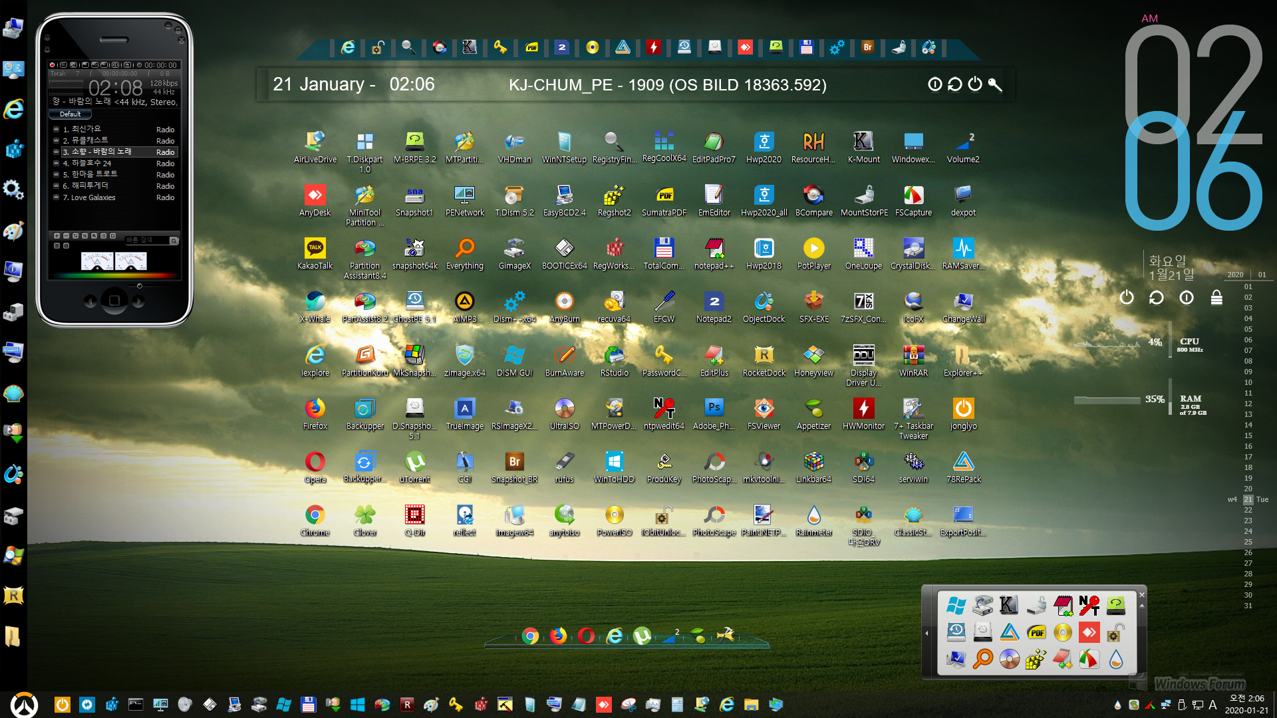Viewport: 1277px width, 718px height.
Task: Open Opera from the bottom dock
Action: tap(586, 636)
